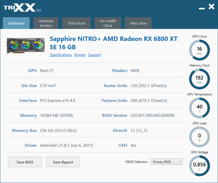Expand the VBIOS Selection dropdown
Screen dimensions: 218x183
(167, 162)
